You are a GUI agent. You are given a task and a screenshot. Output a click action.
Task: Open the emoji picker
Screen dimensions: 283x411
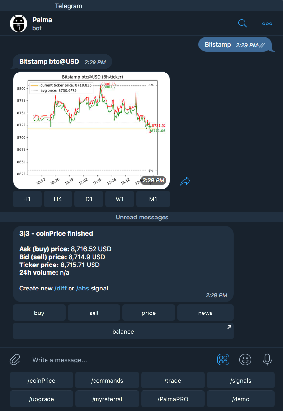pos(245,360)
